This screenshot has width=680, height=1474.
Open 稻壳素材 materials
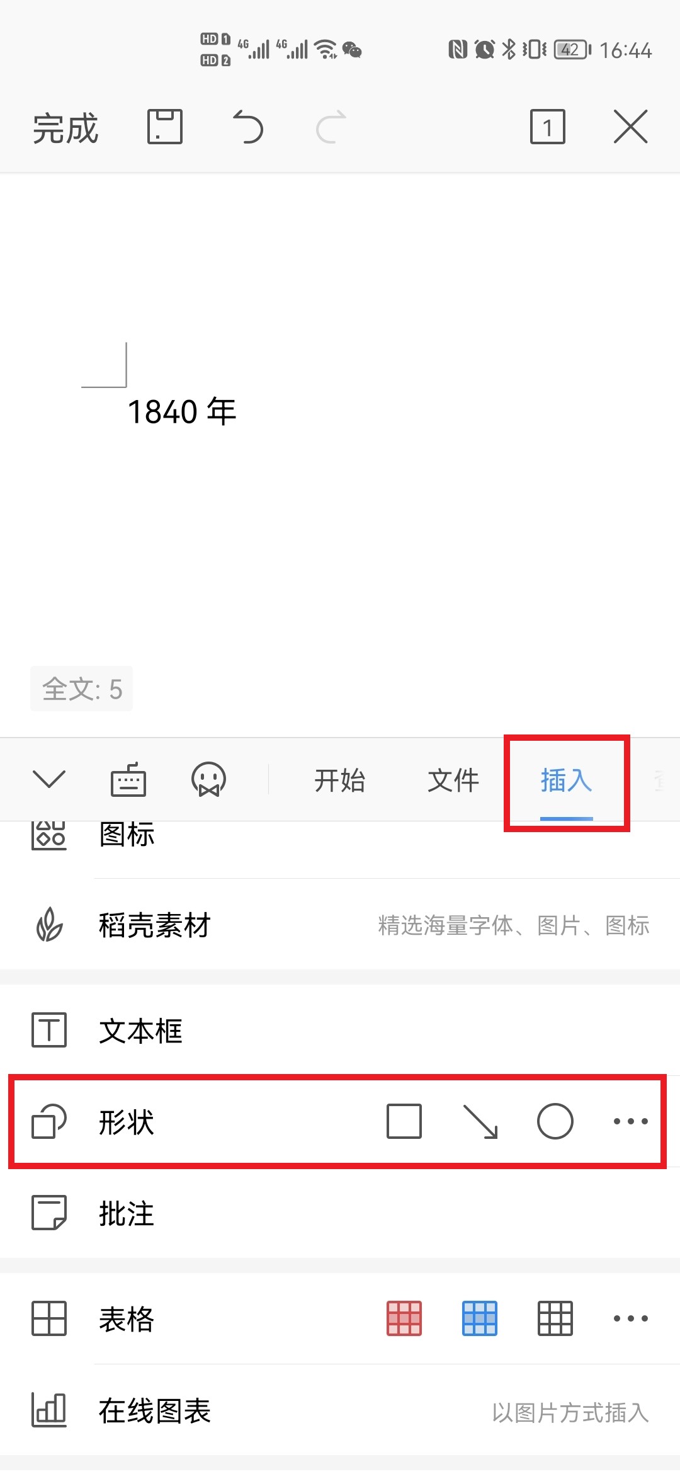(340, 925)
